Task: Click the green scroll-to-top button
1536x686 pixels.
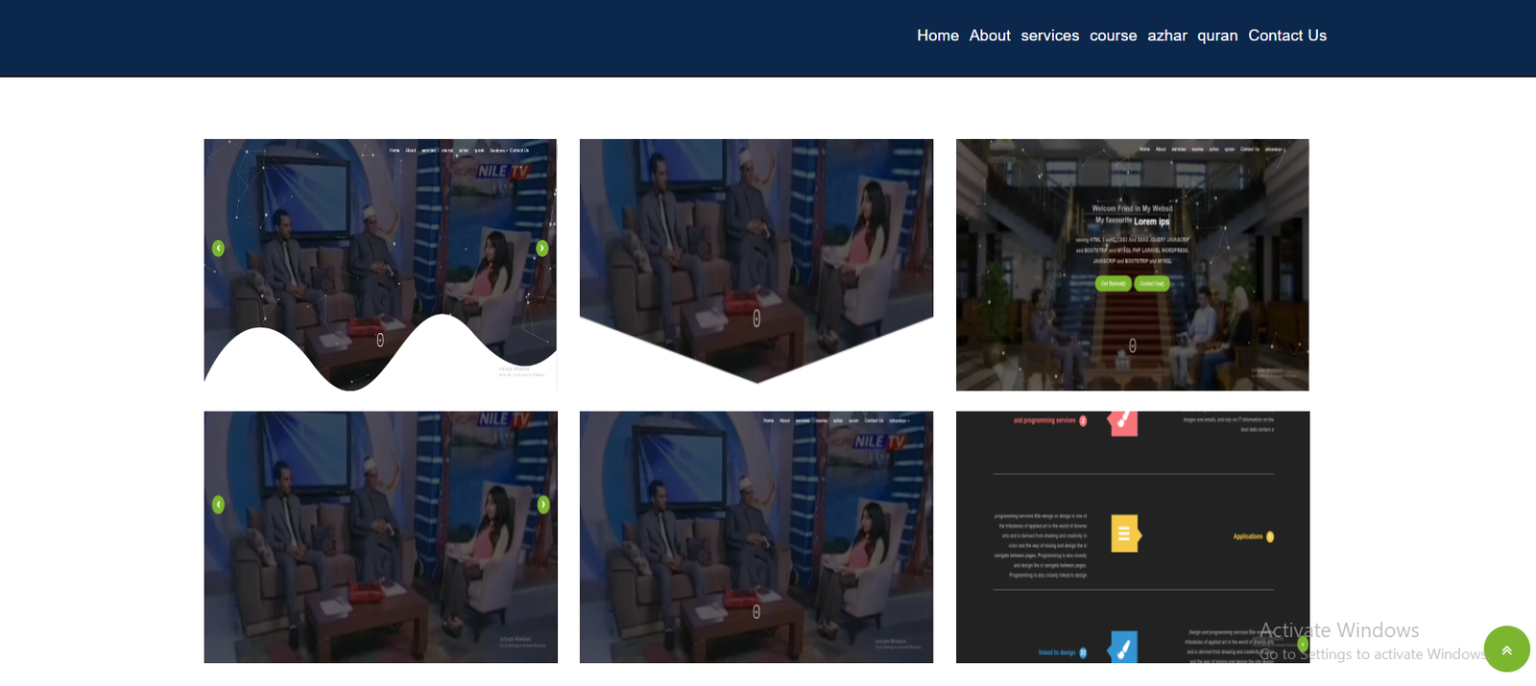Action: 1506,650
